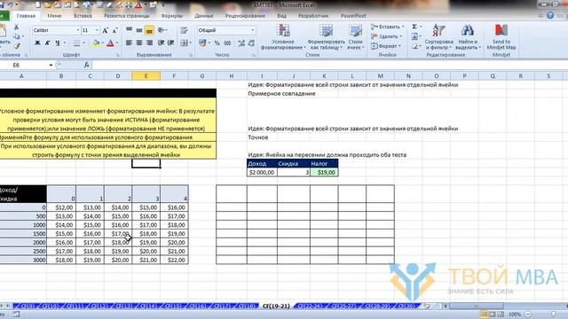The image size is (568, 319).
Task: Open Найти и выделить binoculars
Action: click(x=468, y=37)
